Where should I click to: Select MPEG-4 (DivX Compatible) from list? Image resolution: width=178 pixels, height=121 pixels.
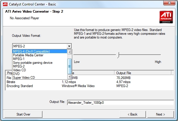(x=40, y=51)
